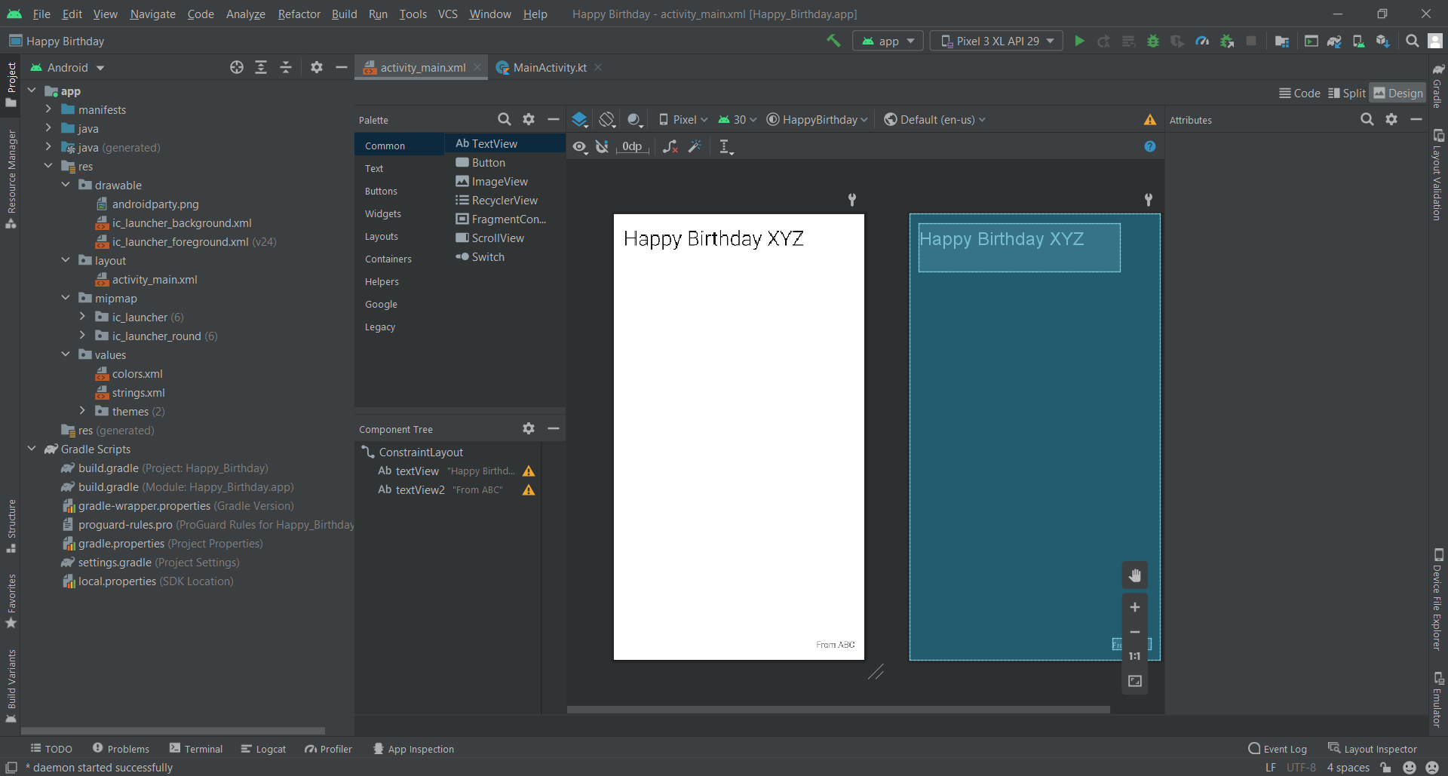Viewport: 1448px width, 776px height.
Task: Toggle the warnings panel via the warning triangle
Action: pyautogui.click(x=1149, y=119)
